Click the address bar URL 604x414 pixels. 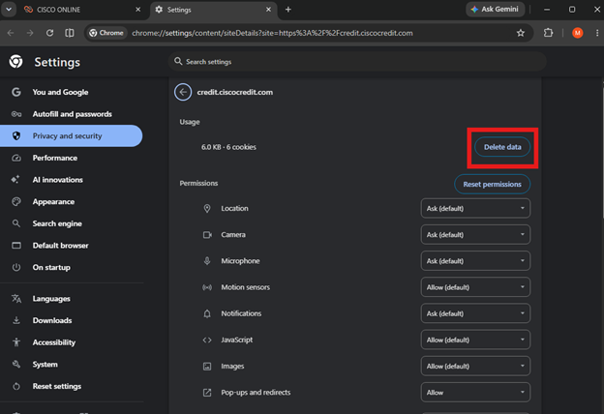coord(272,33)
